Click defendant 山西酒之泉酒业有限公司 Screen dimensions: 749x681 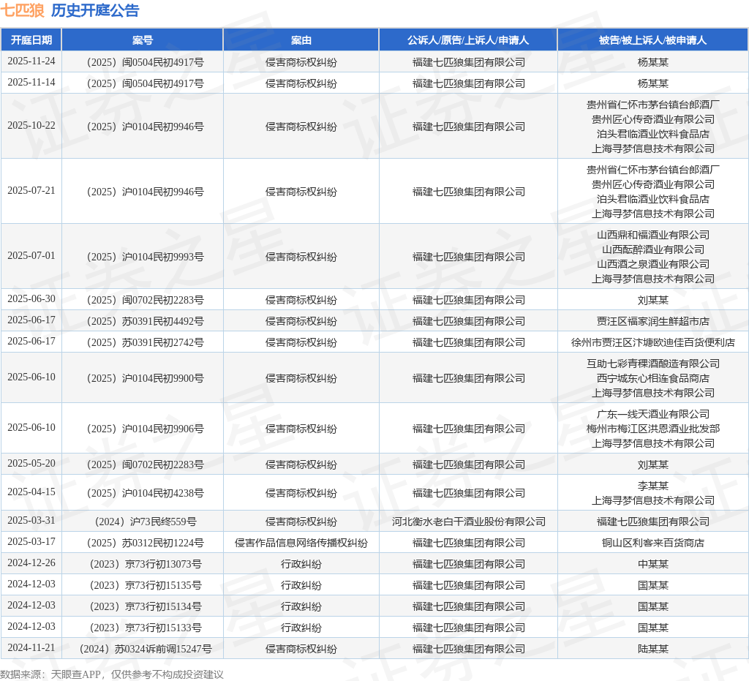click(652, 264)
